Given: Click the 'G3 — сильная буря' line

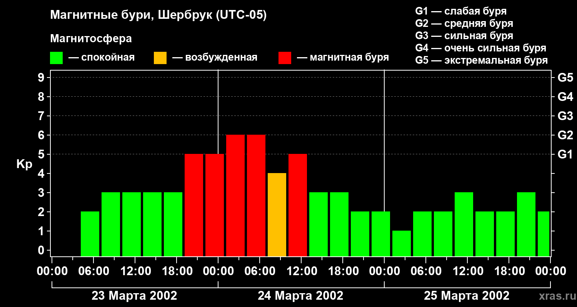Looking at the screenshot, I should click(464, 36).
